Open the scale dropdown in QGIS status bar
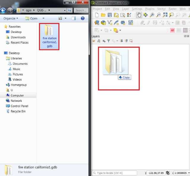 pos(189,173)
